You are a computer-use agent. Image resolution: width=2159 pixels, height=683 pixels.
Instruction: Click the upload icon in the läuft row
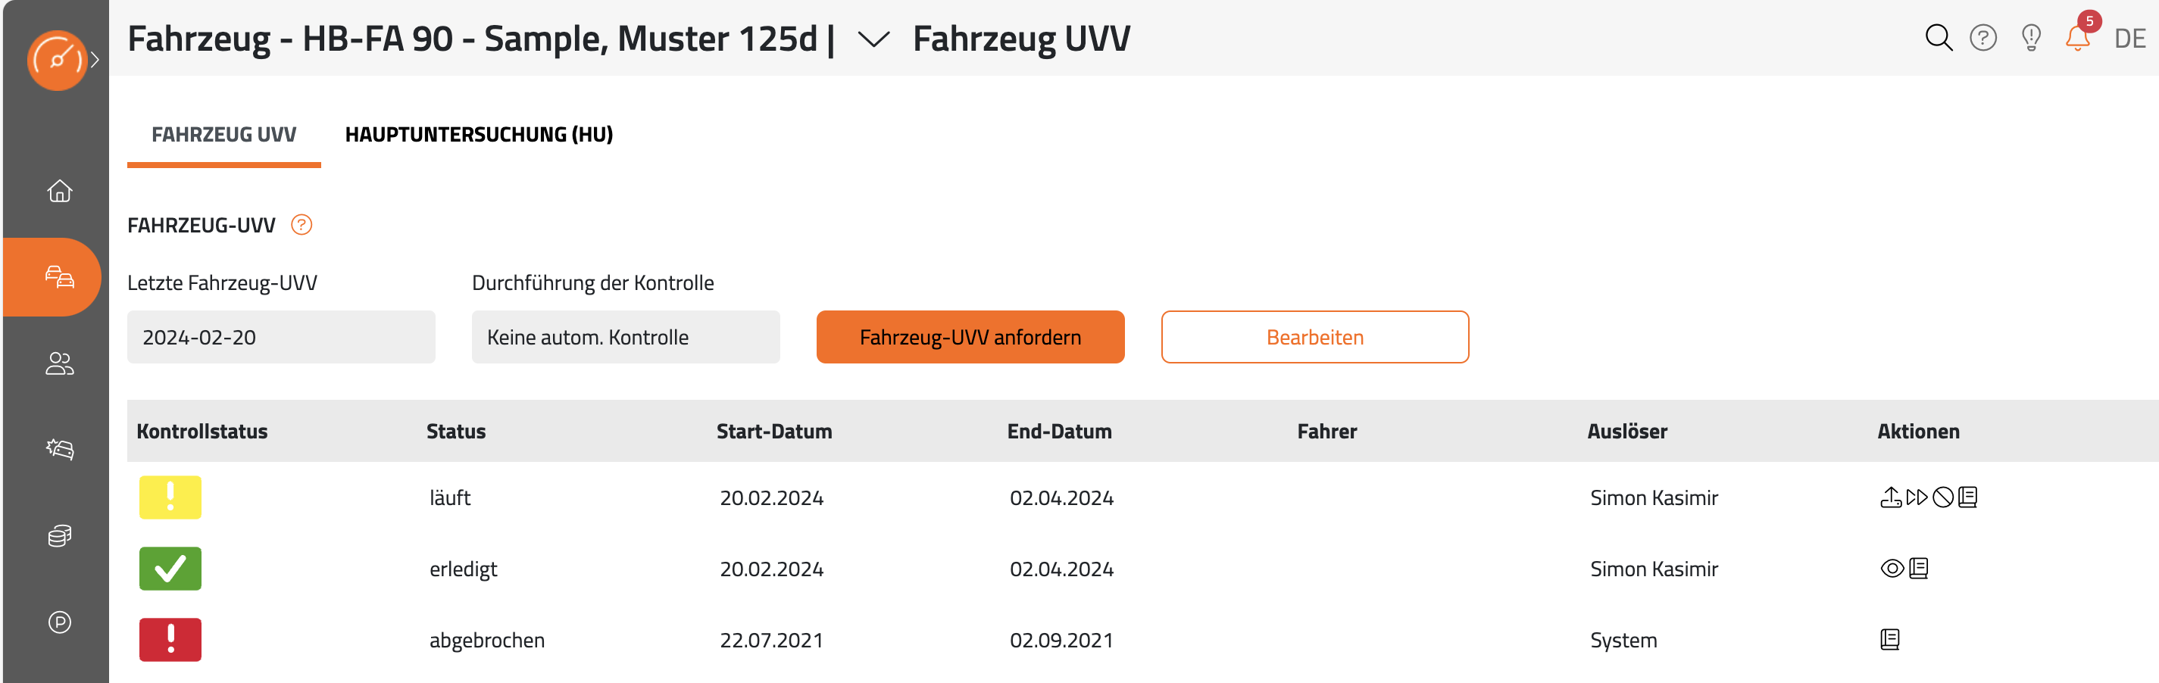tap(1890, 497)
